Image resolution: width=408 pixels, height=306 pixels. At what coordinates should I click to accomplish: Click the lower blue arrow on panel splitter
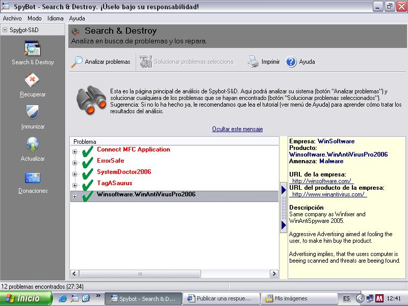pos(284,225)
